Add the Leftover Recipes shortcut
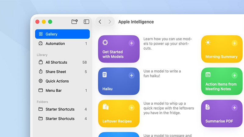The image size is (244, 137). tap(131, 108)
